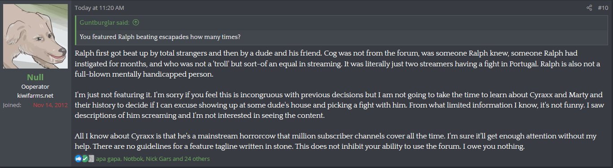Click the 'Today at 11:20 AM' timestamp
This screenshot has width=613, height=168.
coord(99,8)
